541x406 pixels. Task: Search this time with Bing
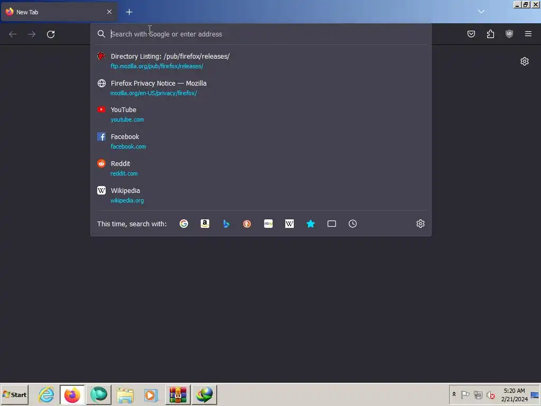[226, 224]
